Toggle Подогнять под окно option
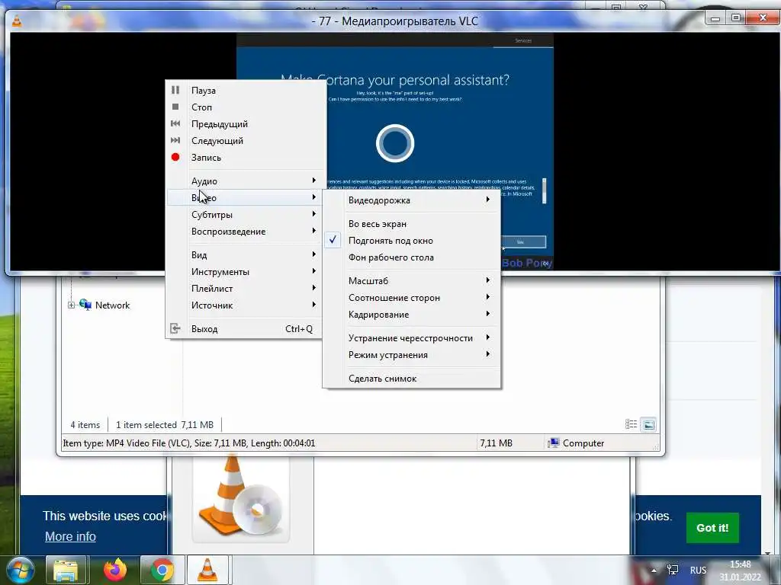 pos(412,240)
